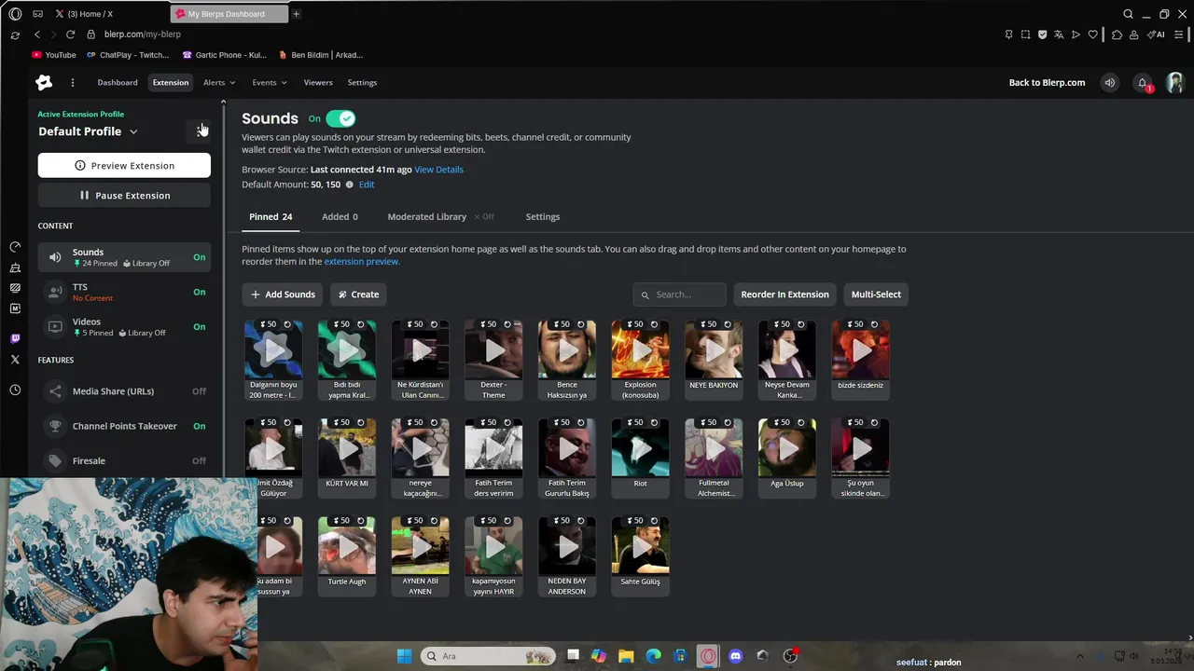Image resolution: width=1194 pixels, height=671 pixels.
Task: Toggle the Sounds row On status
Action: (200, 257)
